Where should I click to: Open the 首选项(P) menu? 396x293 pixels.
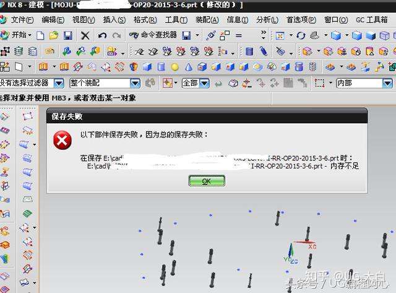[301, 20]
